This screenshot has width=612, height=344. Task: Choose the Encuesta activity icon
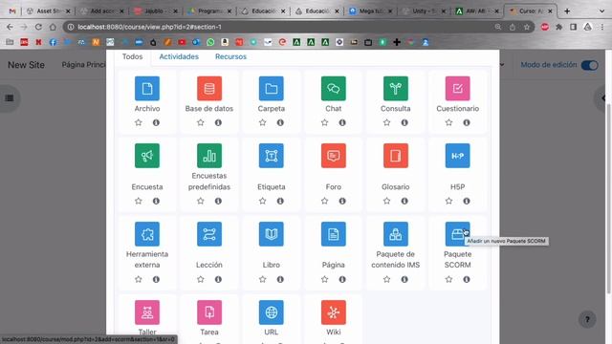[x=146, y=156]
